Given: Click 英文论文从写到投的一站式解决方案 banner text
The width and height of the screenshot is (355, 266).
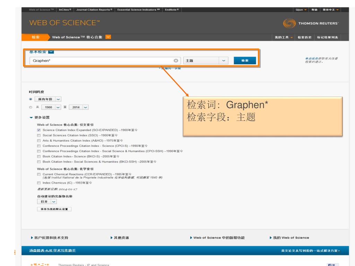Looking at the screenshot, I should [x=310, y=251].
